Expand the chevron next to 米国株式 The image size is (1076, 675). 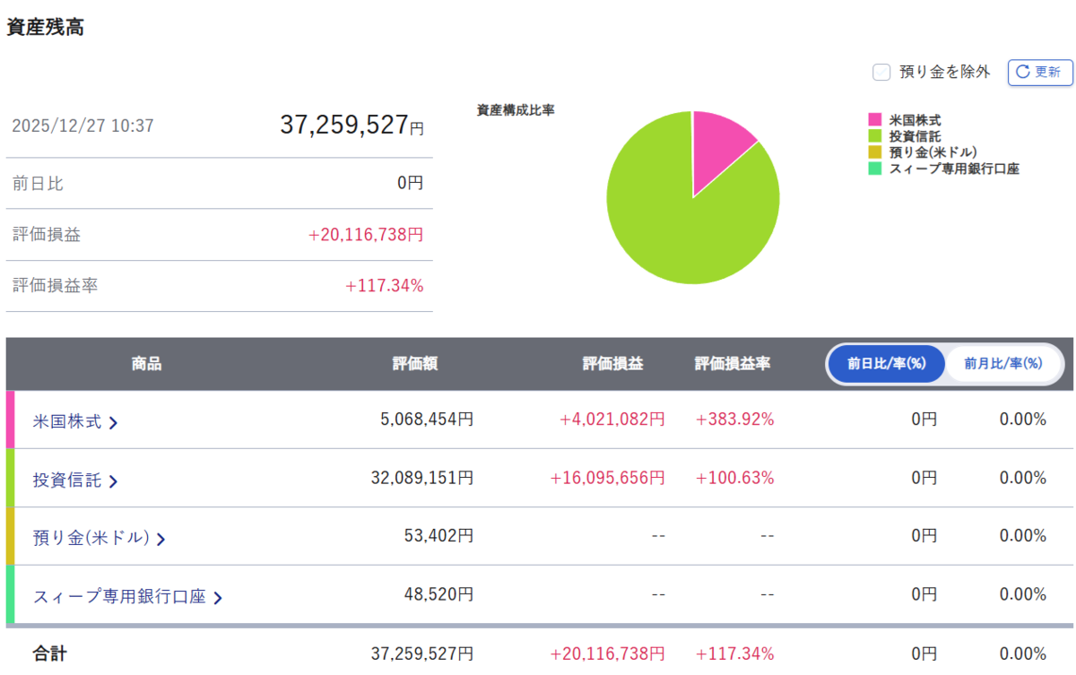[113, 422]
